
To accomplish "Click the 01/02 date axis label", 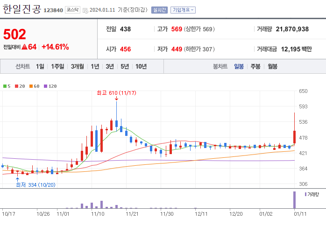I will coord(266,214).
